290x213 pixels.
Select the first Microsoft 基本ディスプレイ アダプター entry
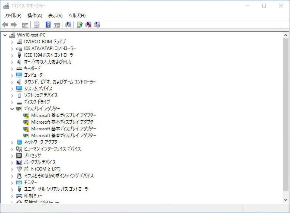(63, 115)
